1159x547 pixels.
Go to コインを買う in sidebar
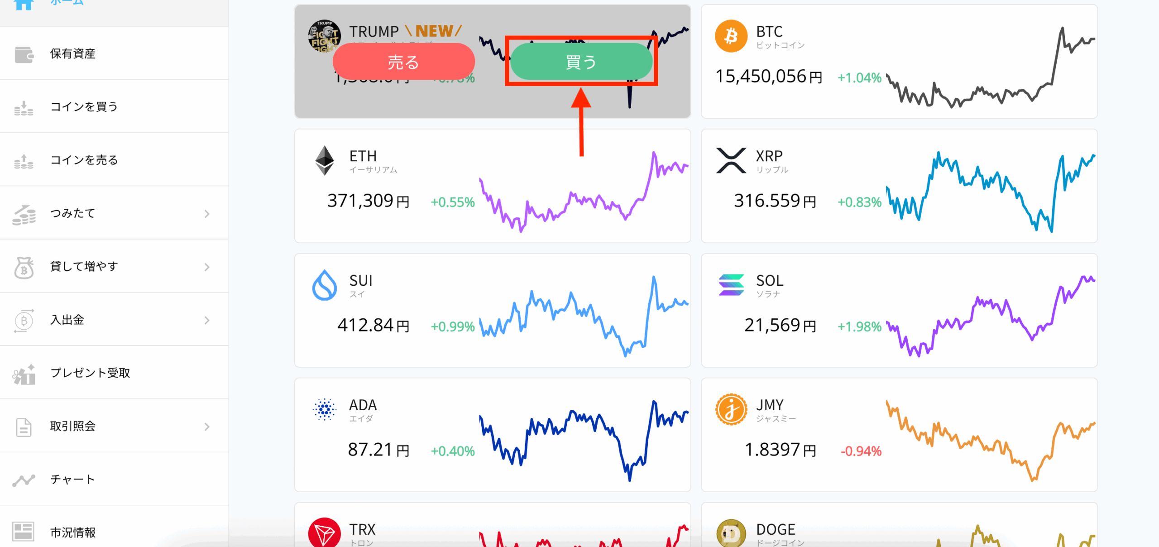tap(84, 107)
